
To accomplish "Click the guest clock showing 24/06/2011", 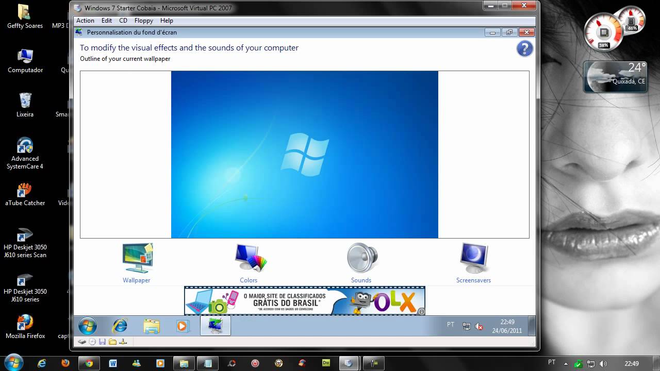I will 507,326.
